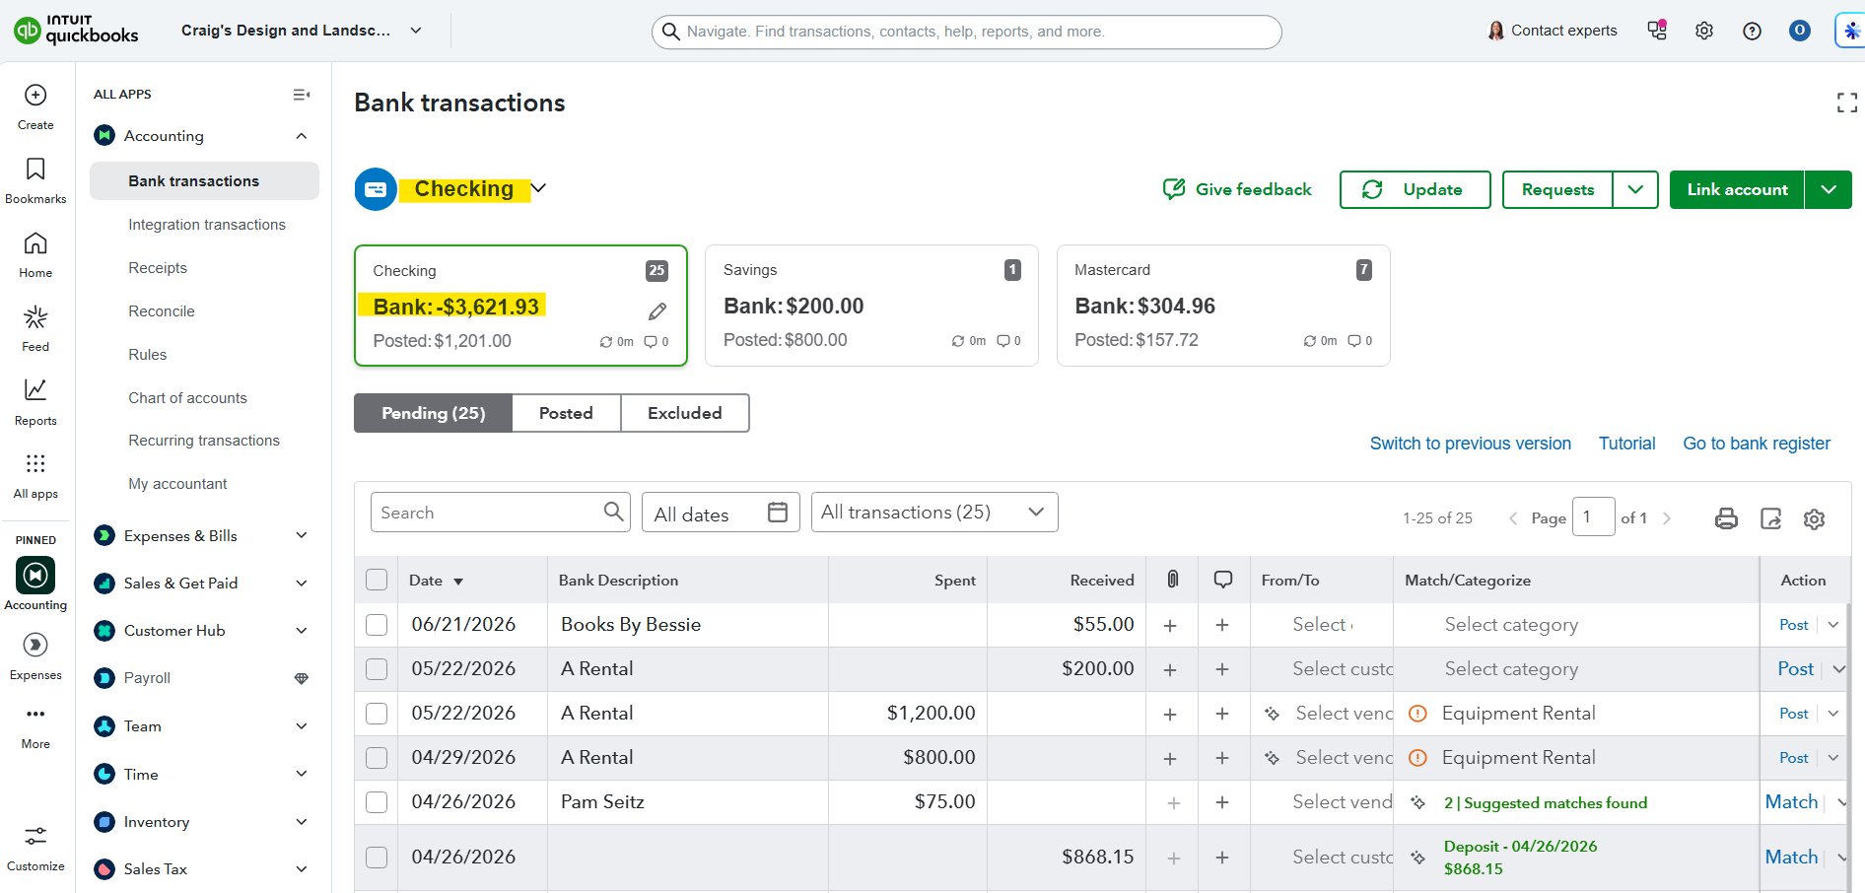Open Chart of accounts menu item
The image size is (1865, 893).
pos(187,398)
